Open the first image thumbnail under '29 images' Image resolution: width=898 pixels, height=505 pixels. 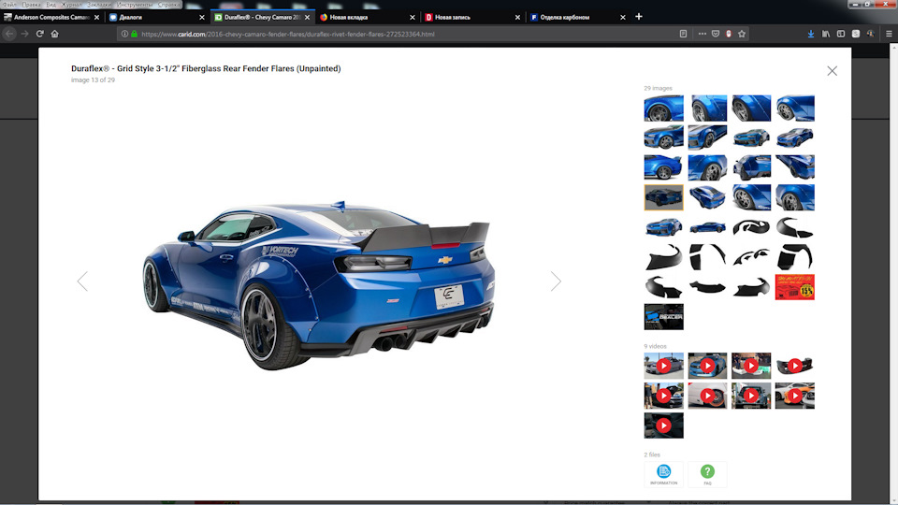[x=664, y=108]
